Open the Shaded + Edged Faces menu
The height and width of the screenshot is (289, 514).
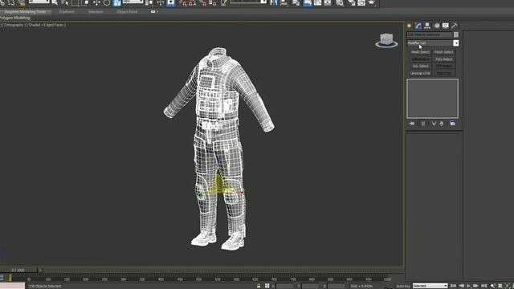47,25
